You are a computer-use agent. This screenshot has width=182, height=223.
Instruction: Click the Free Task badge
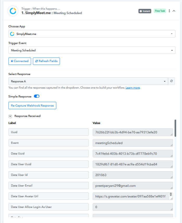tap(160, 11)
